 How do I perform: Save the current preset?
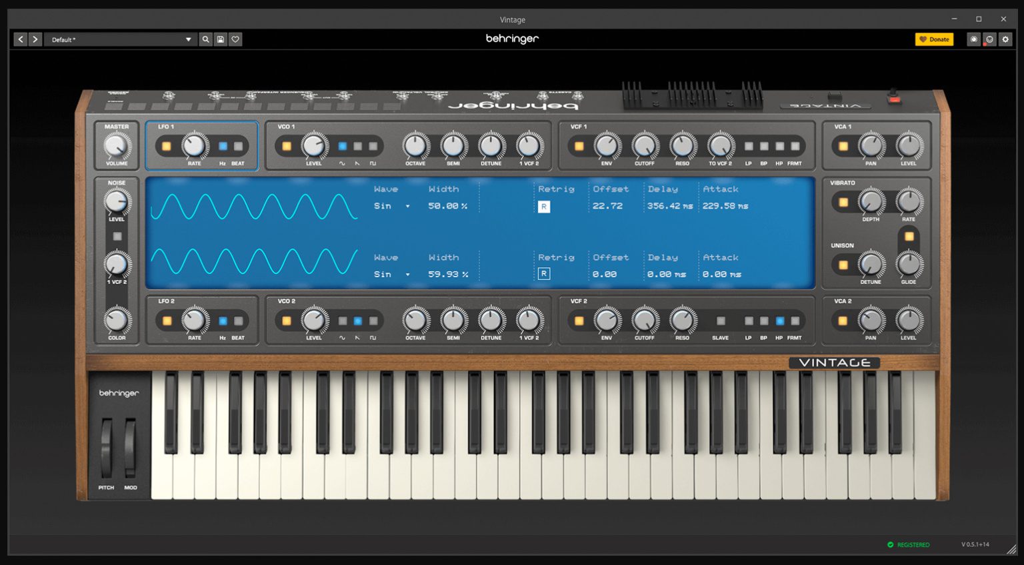221,39
